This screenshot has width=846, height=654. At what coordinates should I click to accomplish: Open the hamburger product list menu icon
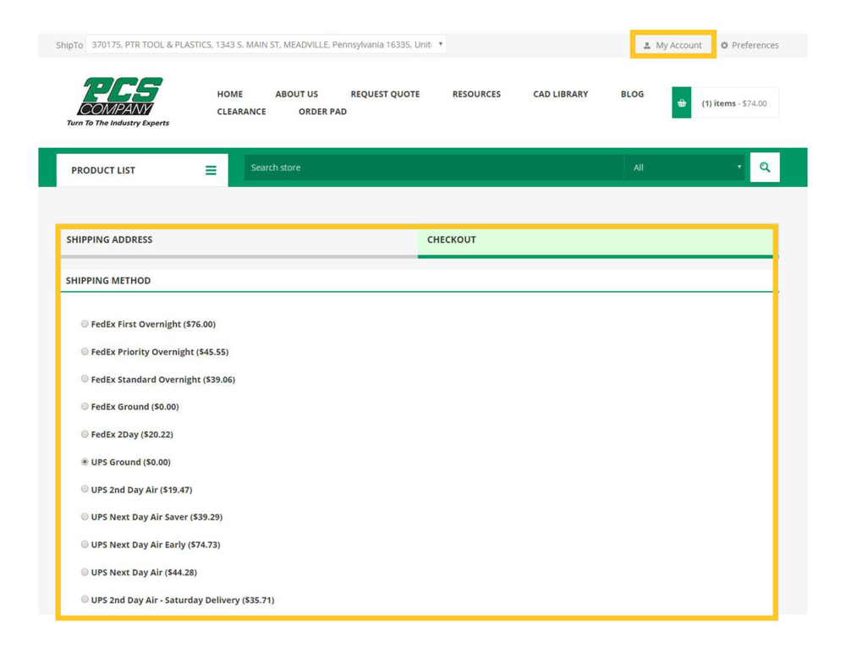tap(211, 170)
